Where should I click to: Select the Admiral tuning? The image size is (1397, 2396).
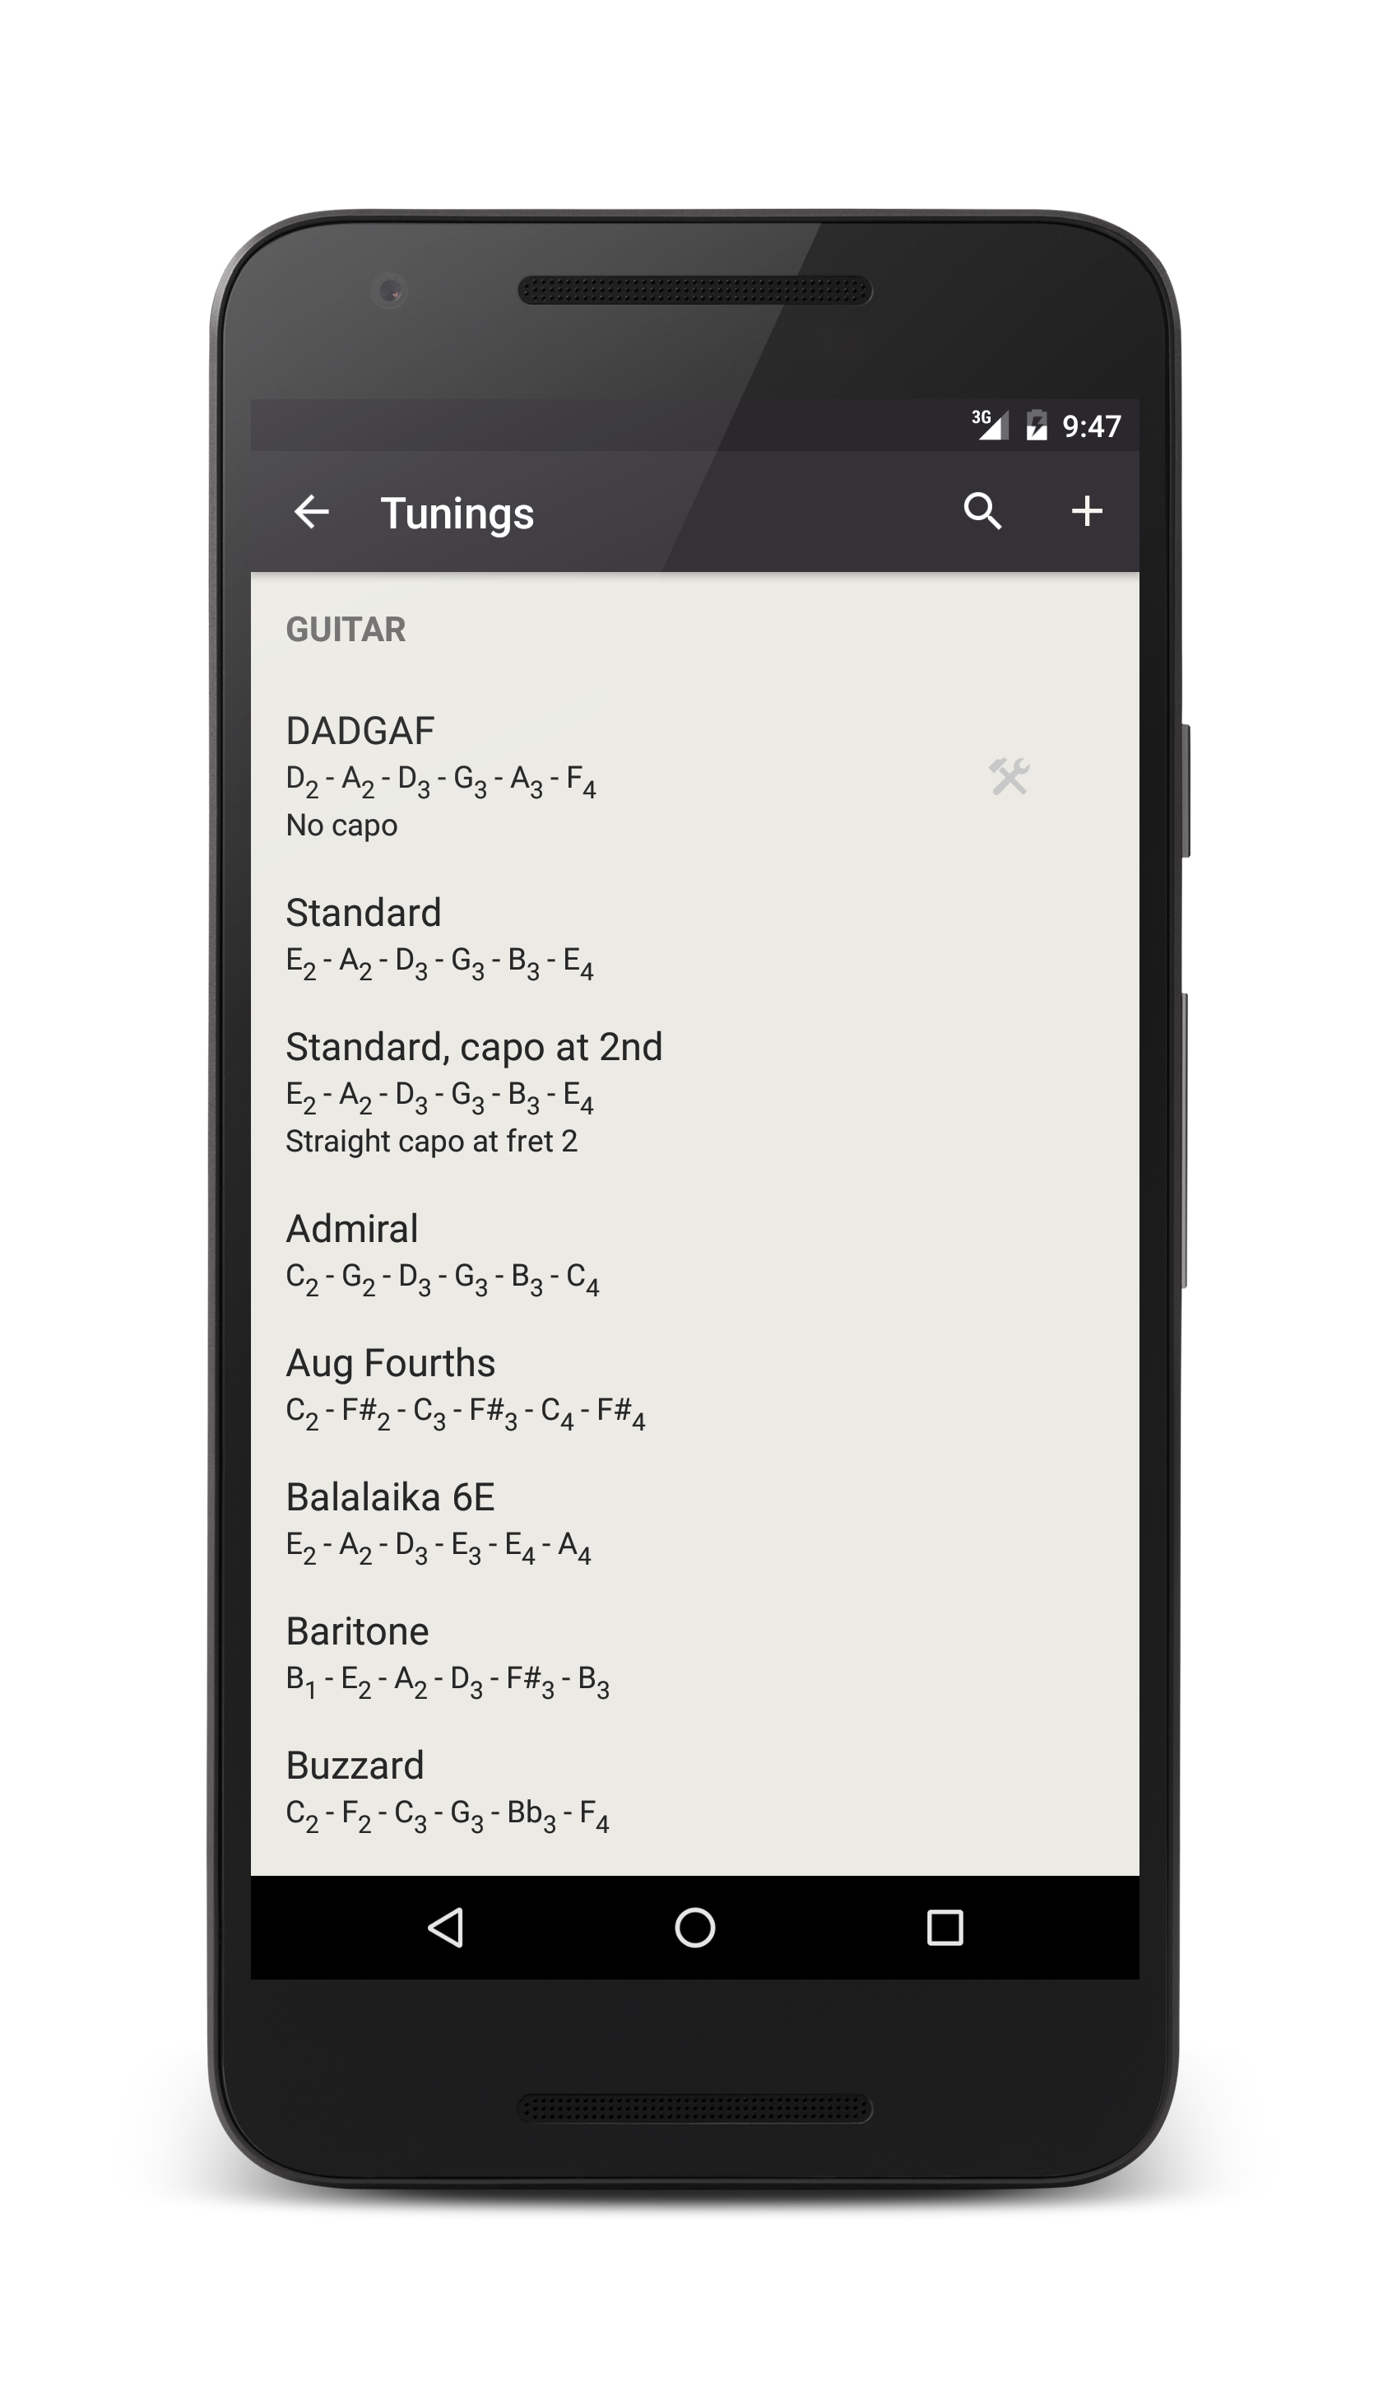[x=694, y=1252]
